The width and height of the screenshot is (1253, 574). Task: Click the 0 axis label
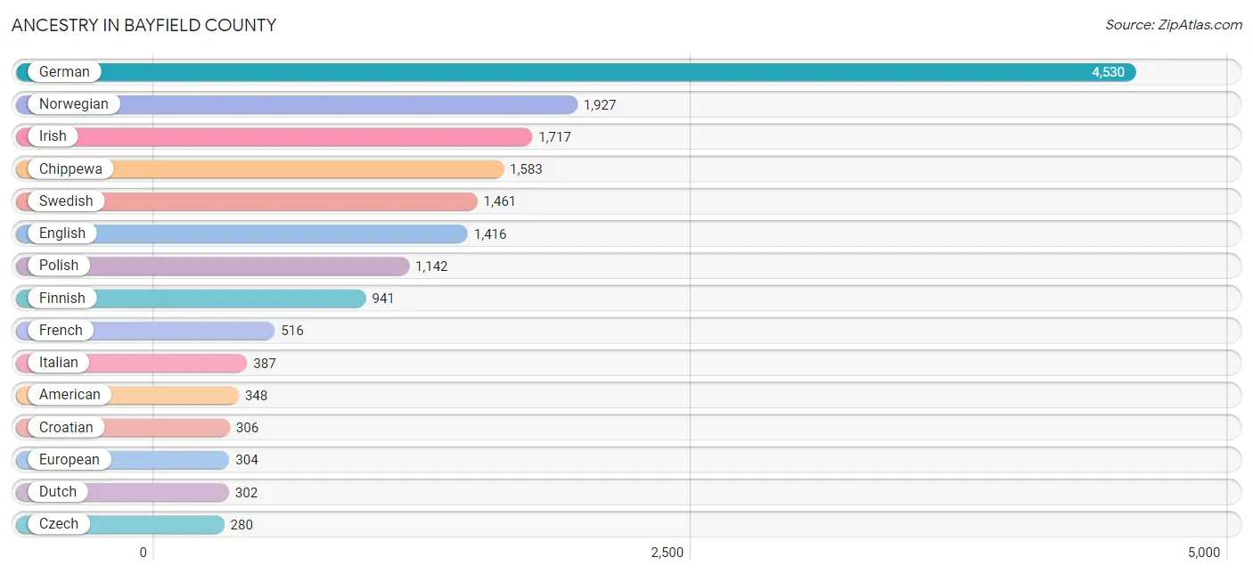(143, 553)
